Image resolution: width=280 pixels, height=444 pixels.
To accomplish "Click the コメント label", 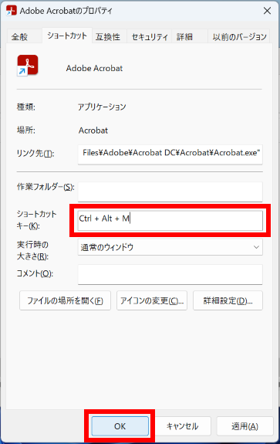I will click(x=35, y=273).
